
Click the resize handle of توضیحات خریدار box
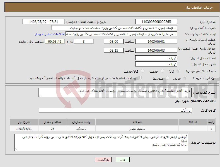[x=16, y=149]
